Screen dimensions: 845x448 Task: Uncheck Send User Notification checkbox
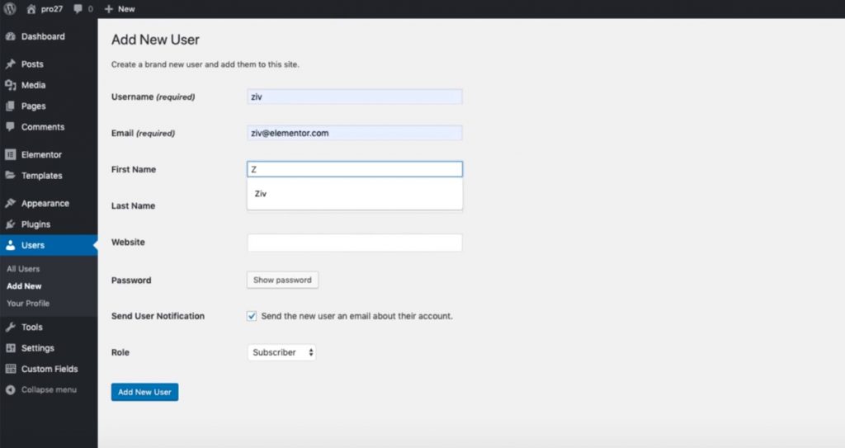click(252, 316)
